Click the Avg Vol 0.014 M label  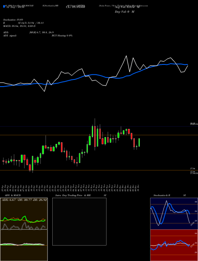click(127, 7)
